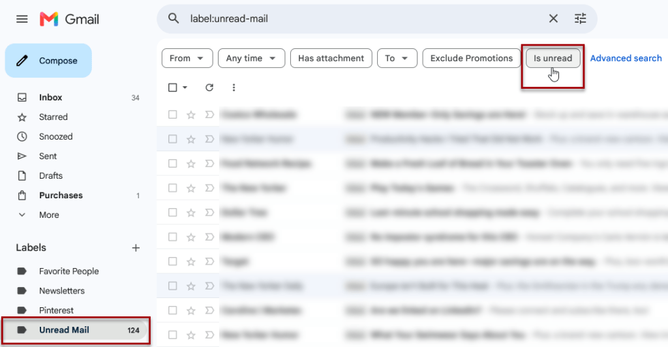Image resolution: width=668 pixels, height=347 pixels.
Task: Compose a new email
Action: (48, 61)
